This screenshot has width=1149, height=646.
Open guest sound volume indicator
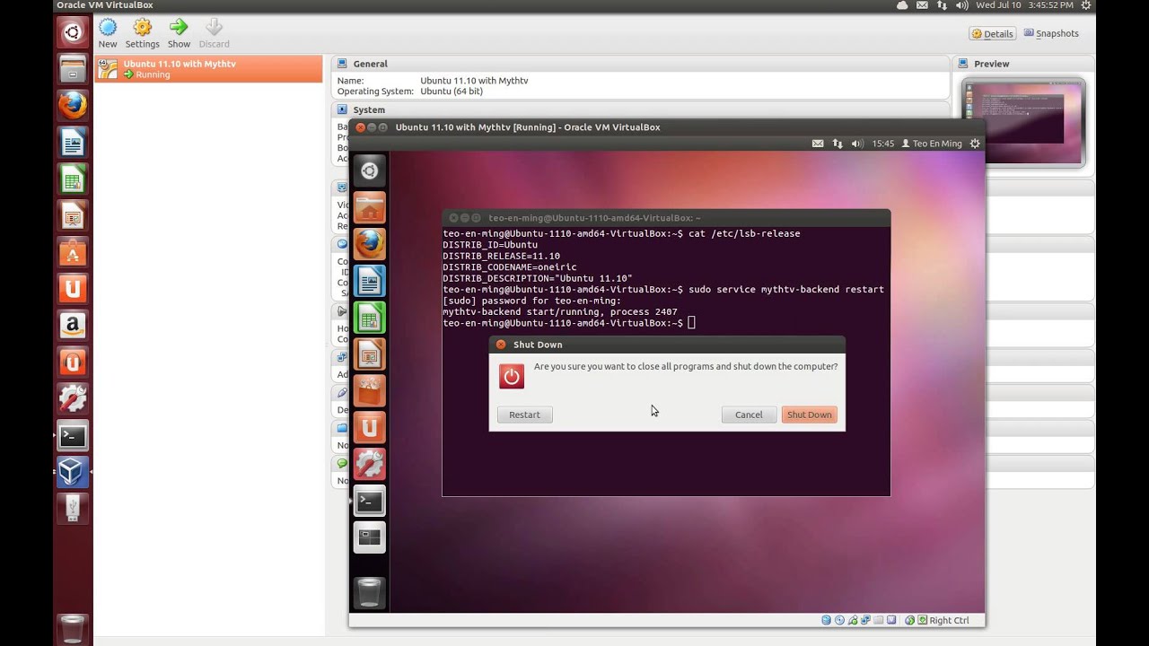pos(857,144)
